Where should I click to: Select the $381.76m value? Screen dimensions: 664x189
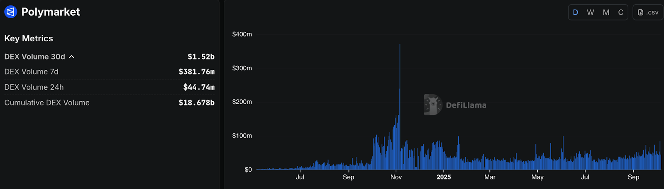[197, 72]
